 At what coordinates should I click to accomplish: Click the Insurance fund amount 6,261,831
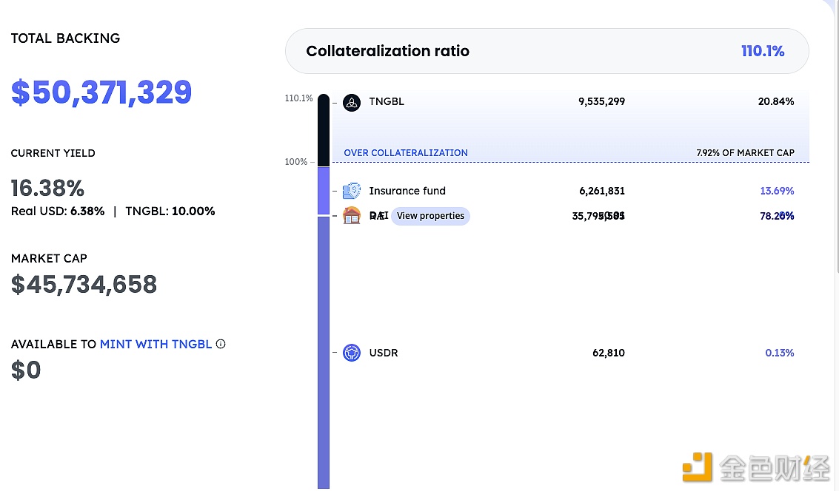tap(602, 191)
